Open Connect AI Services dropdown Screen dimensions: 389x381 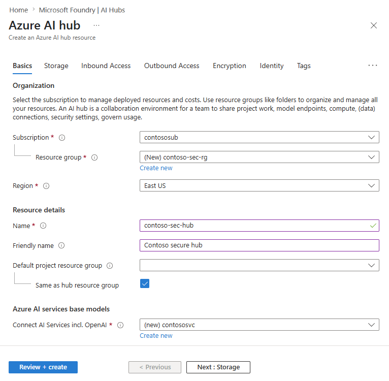260,325
